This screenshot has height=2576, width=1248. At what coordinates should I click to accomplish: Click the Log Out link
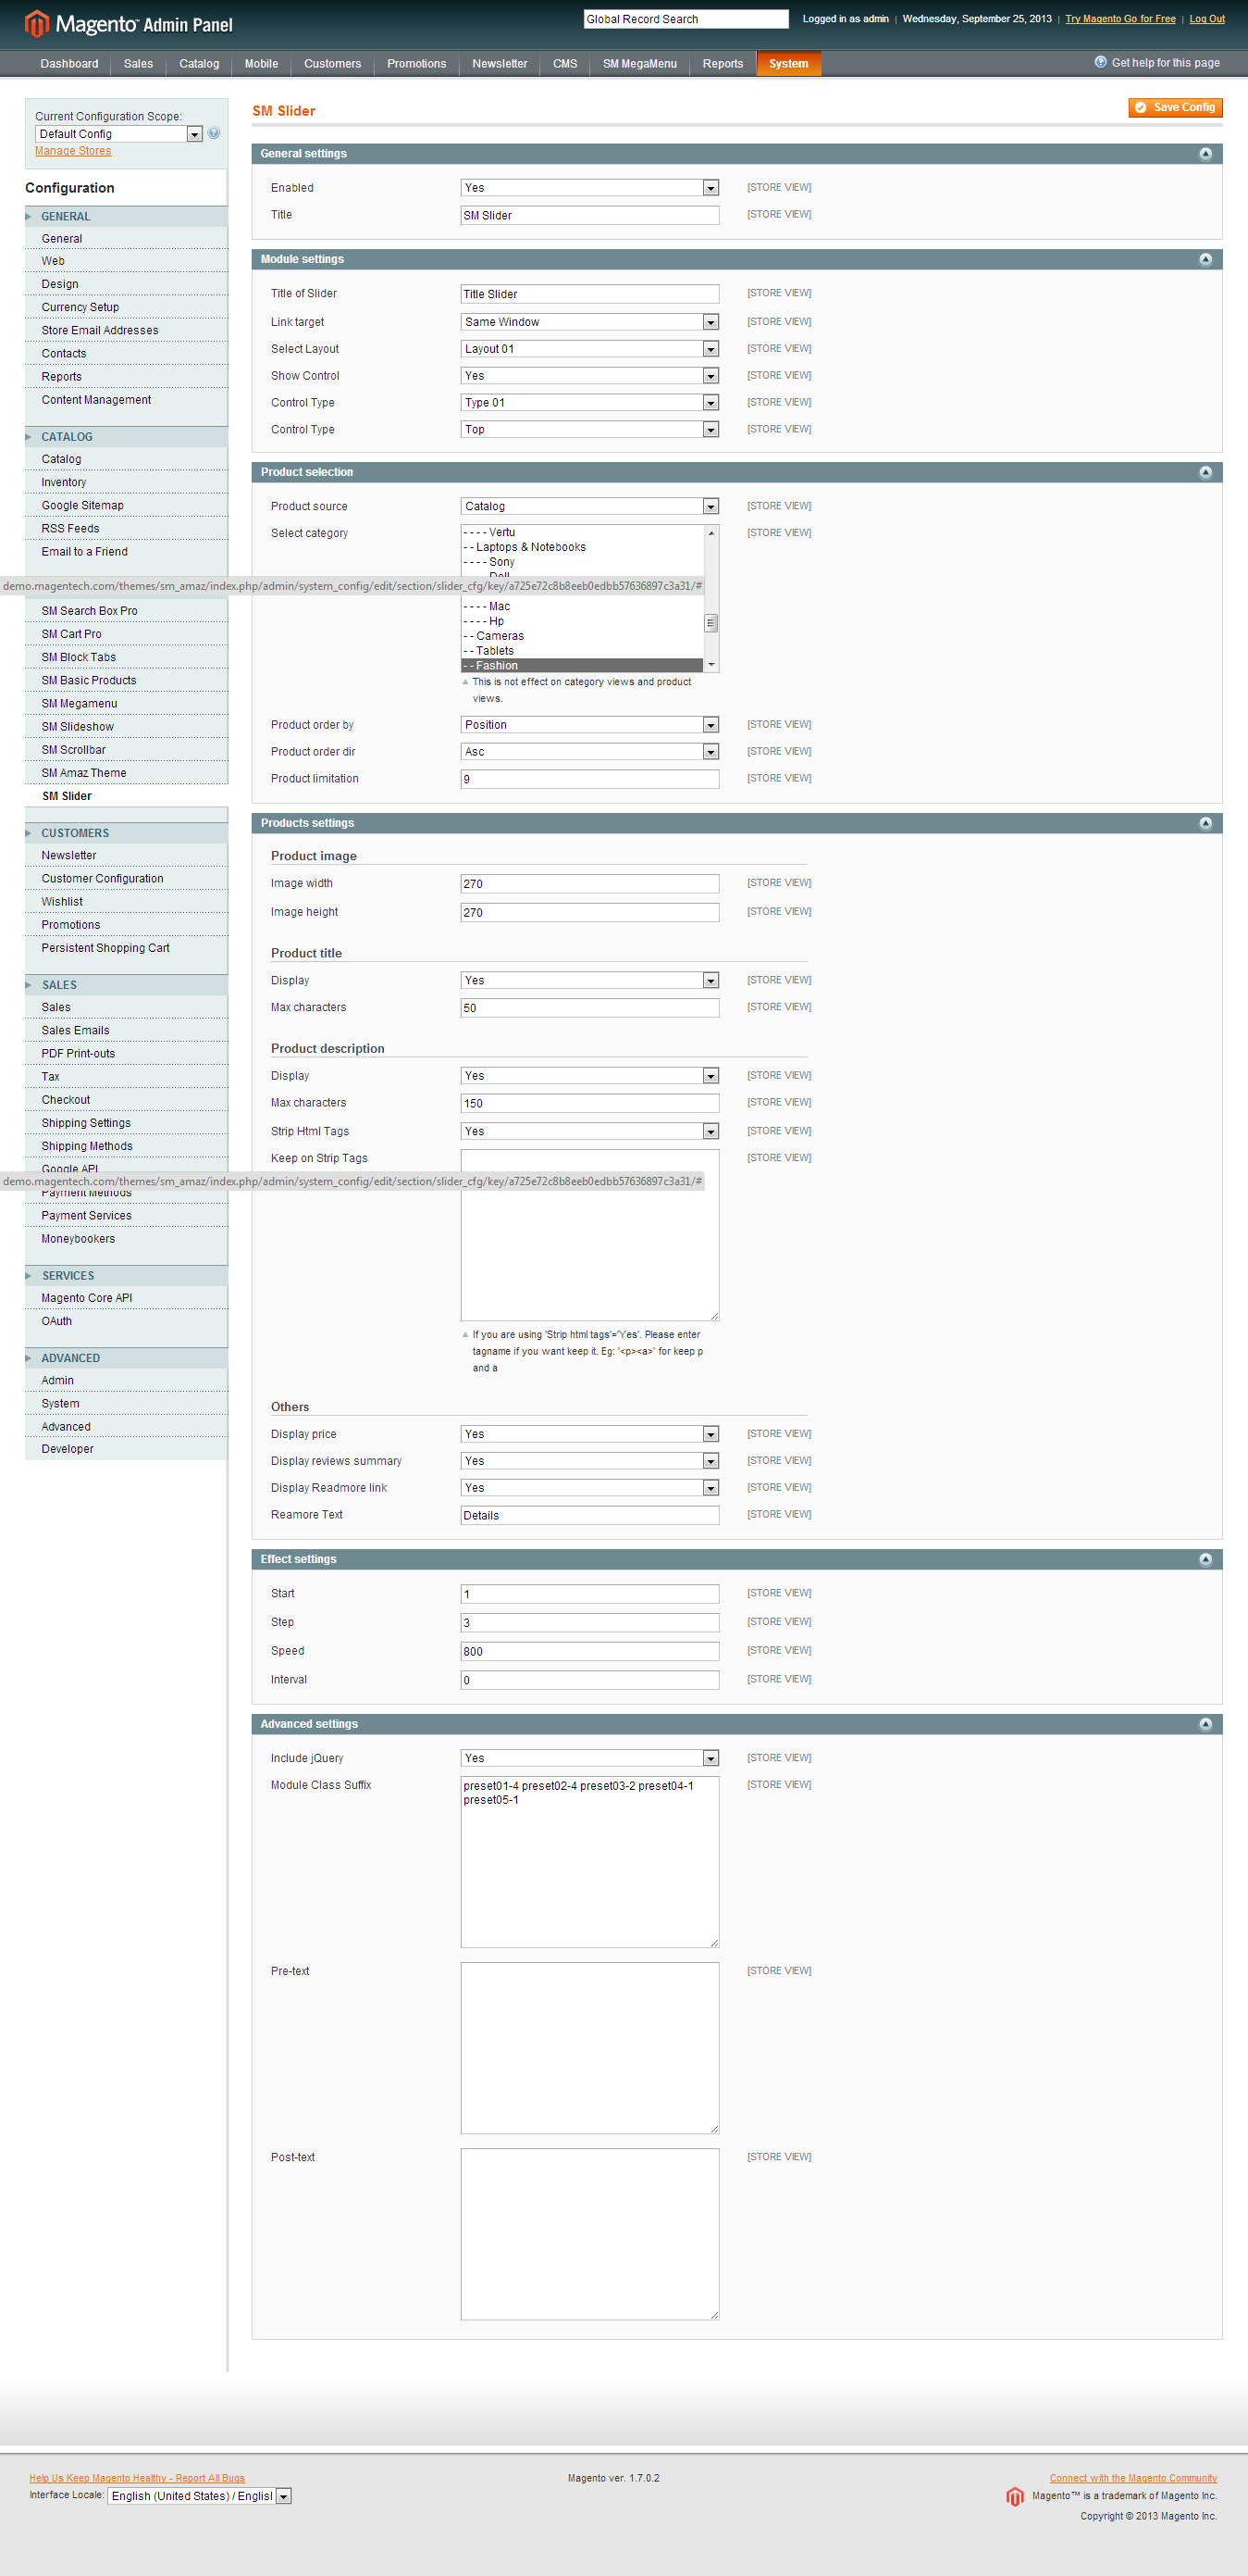coord(1206,19)
